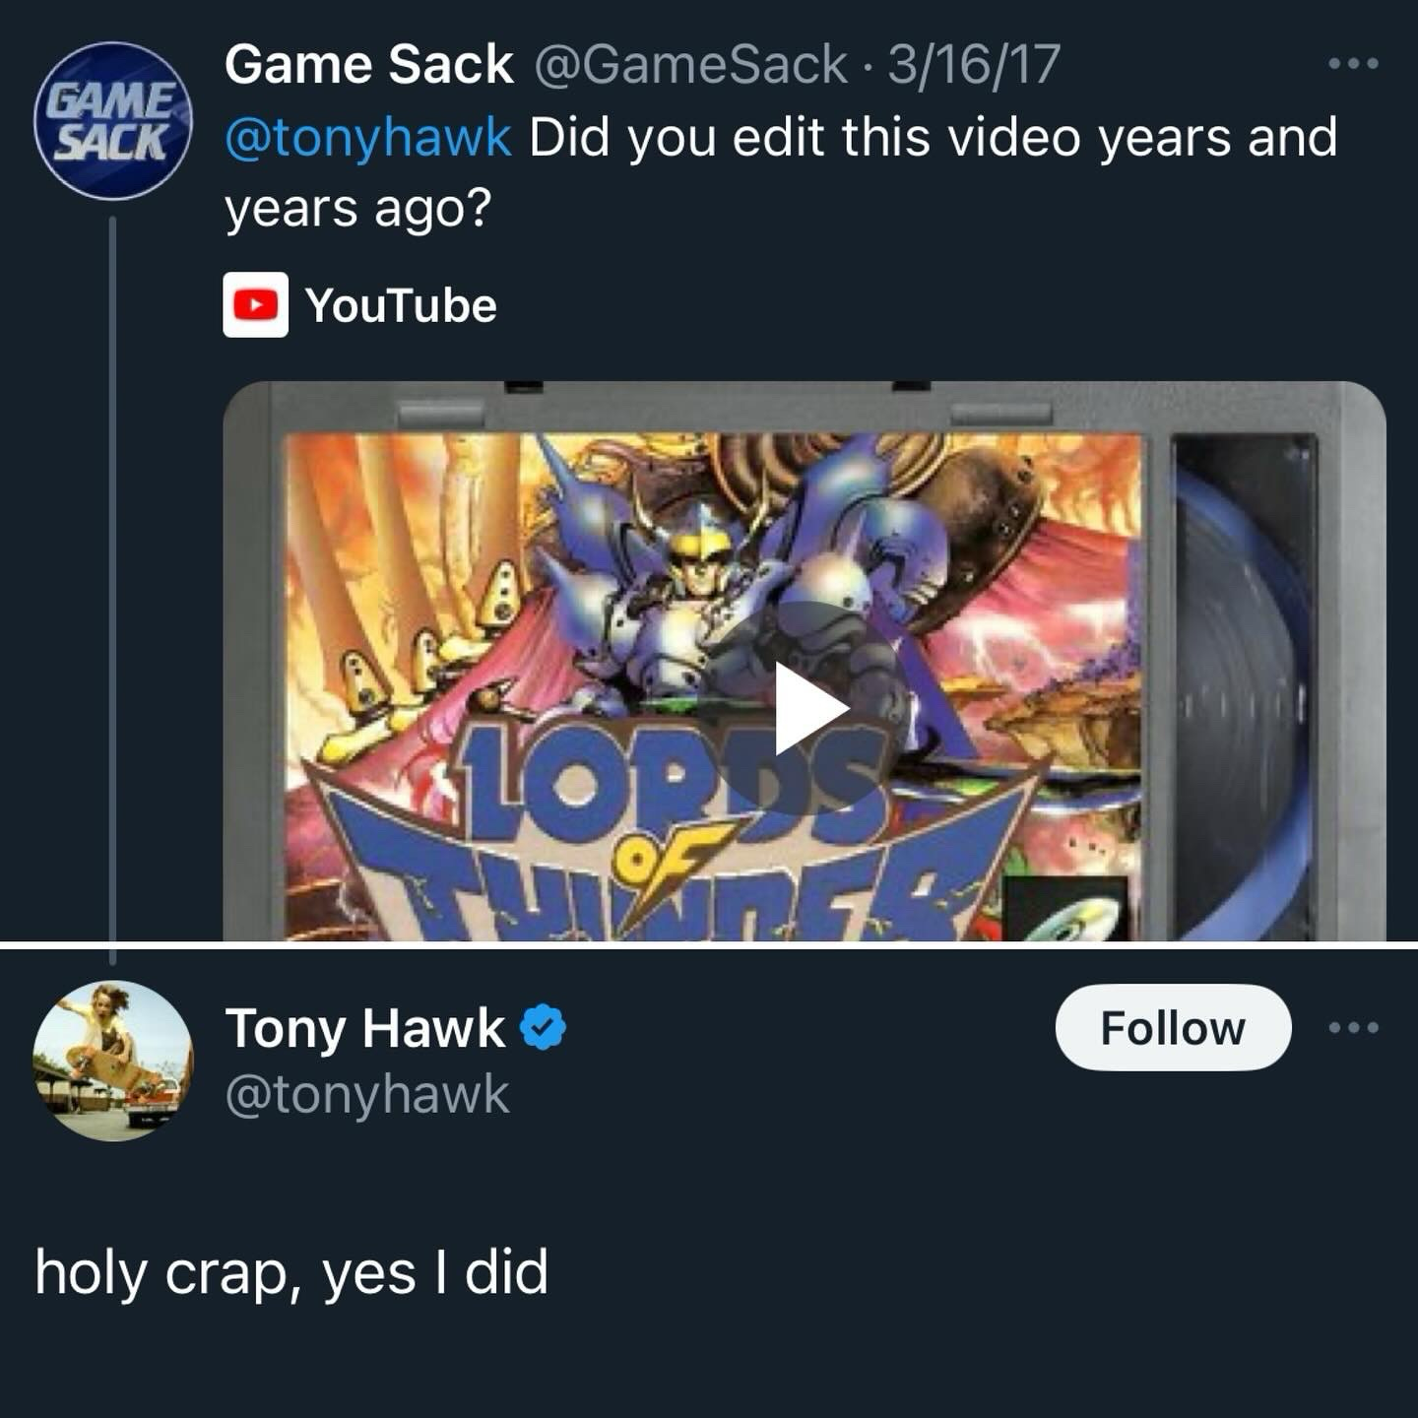Screen dimensions: 1418x1418
Task: Open the Lords of Thunder cover thumbnail
Action: [x=714, y=686]
